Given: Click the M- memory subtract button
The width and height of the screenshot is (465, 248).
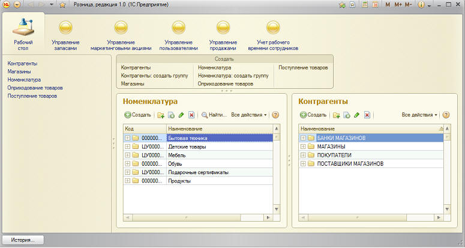Looking at the screenshot, I should click(x=409, y=5).
